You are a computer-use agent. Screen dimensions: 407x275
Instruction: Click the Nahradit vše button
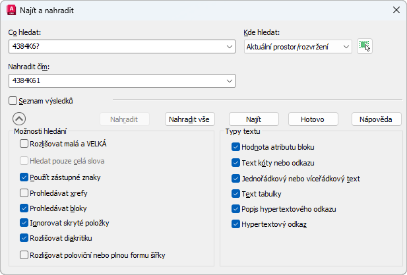pos(190,119)
